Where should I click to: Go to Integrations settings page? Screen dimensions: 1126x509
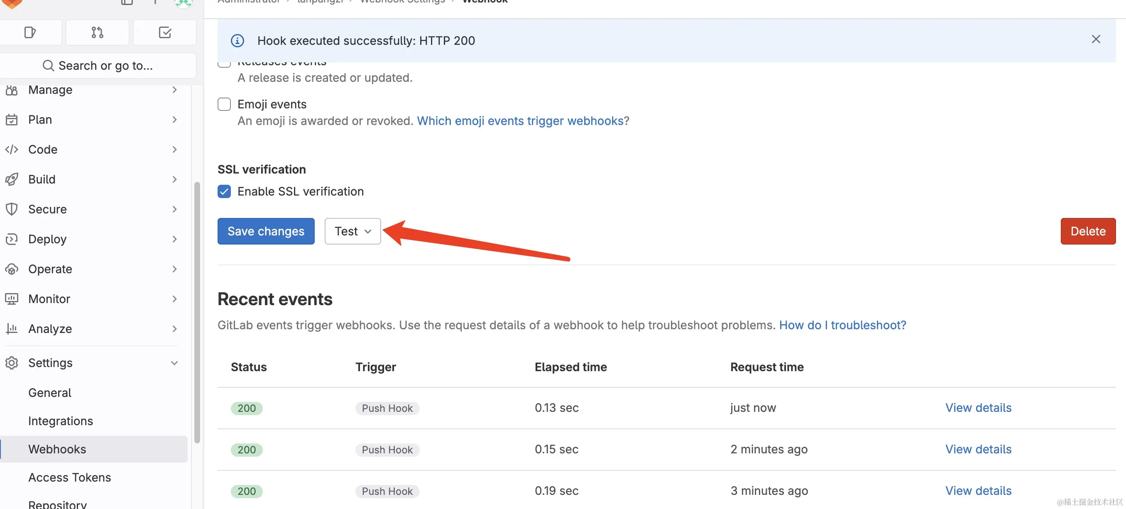tap(61, 421)
